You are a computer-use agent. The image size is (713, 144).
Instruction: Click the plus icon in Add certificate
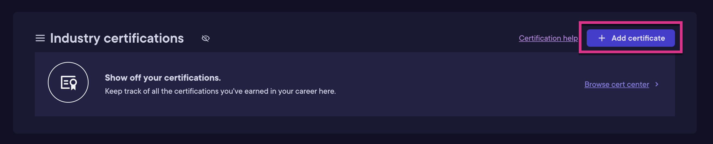click(602, 38)
